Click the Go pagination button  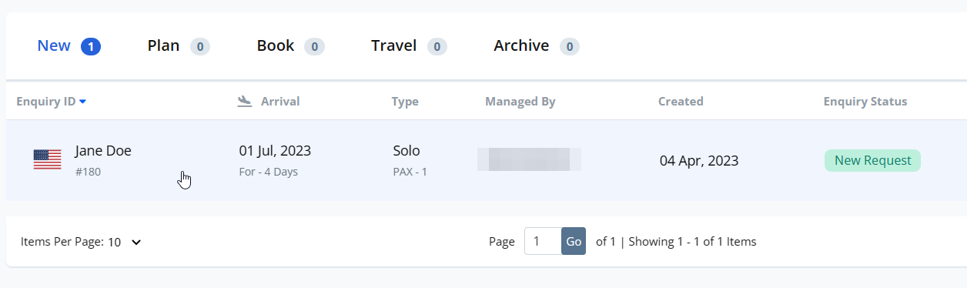(x=574, y=241)
